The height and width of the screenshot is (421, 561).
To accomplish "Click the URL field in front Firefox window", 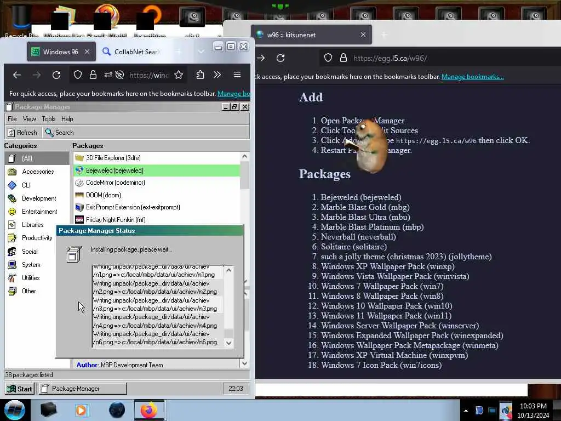I will click(148, 75).
